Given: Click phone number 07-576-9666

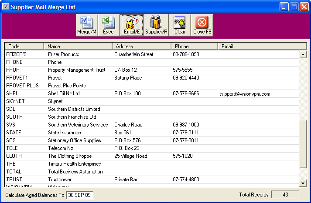Looking at the screenshot, I should pos(186,93).
